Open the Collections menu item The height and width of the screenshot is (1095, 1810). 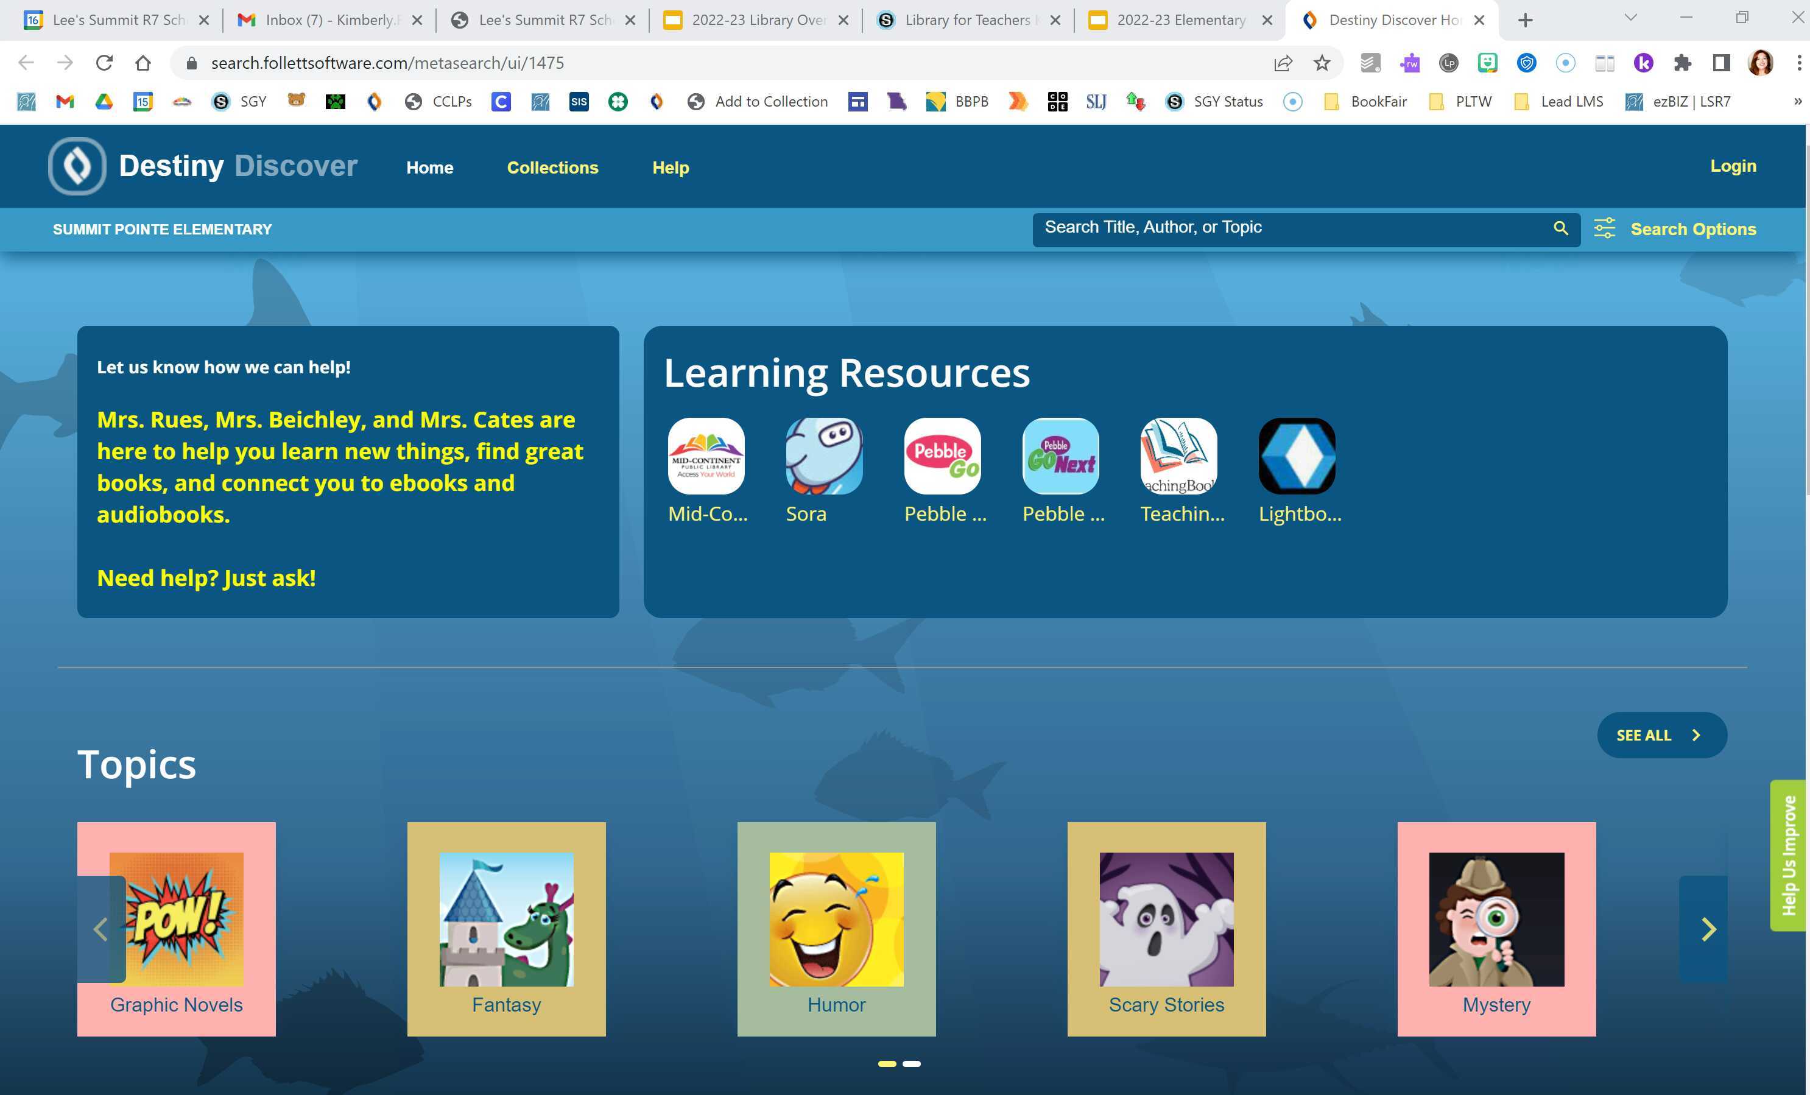[x=552, y=167]
